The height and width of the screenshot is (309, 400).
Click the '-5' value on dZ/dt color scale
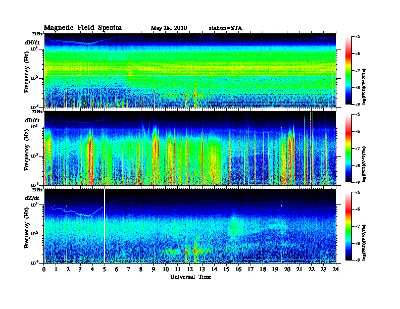[x=358, y=192]
